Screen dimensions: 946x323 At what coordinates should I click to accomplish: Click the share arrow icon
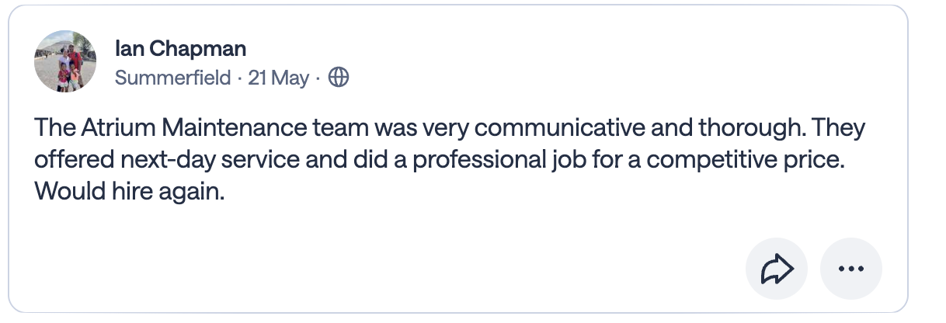(776, 269)
